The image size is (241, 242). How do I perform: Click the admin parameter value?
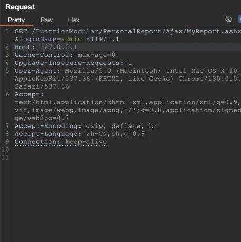tap(71, 39)
